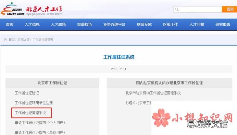The height and width of the screenshot is (135, 237).
Task: Click the 北京市工作居住证 section header
Action: click(52, 83)
